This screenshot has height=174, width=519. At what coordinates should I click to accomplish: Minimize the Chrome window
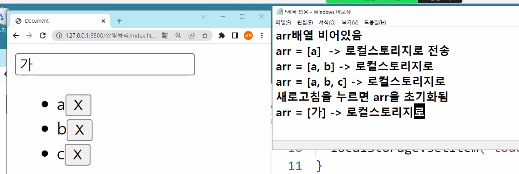coord(223,16)
